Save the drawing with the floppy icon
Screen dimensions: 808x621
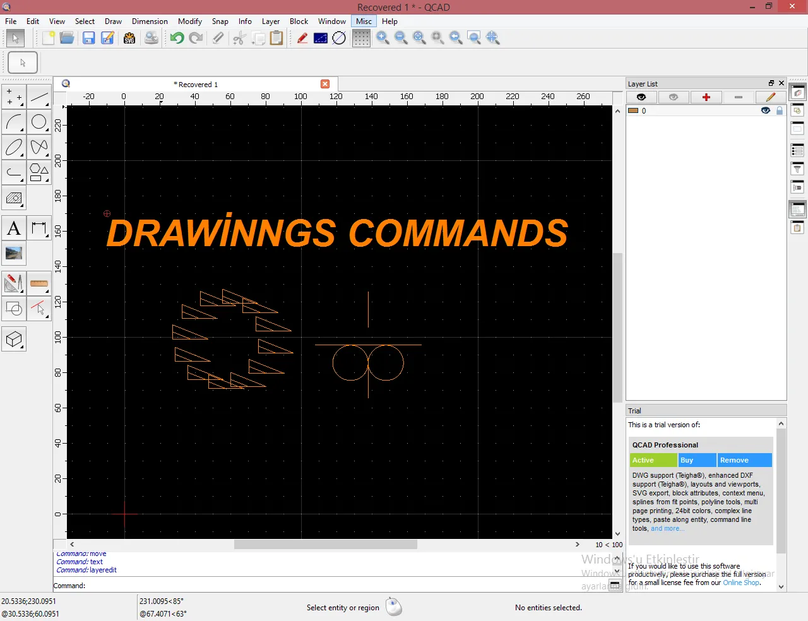(x=88, y=38)
